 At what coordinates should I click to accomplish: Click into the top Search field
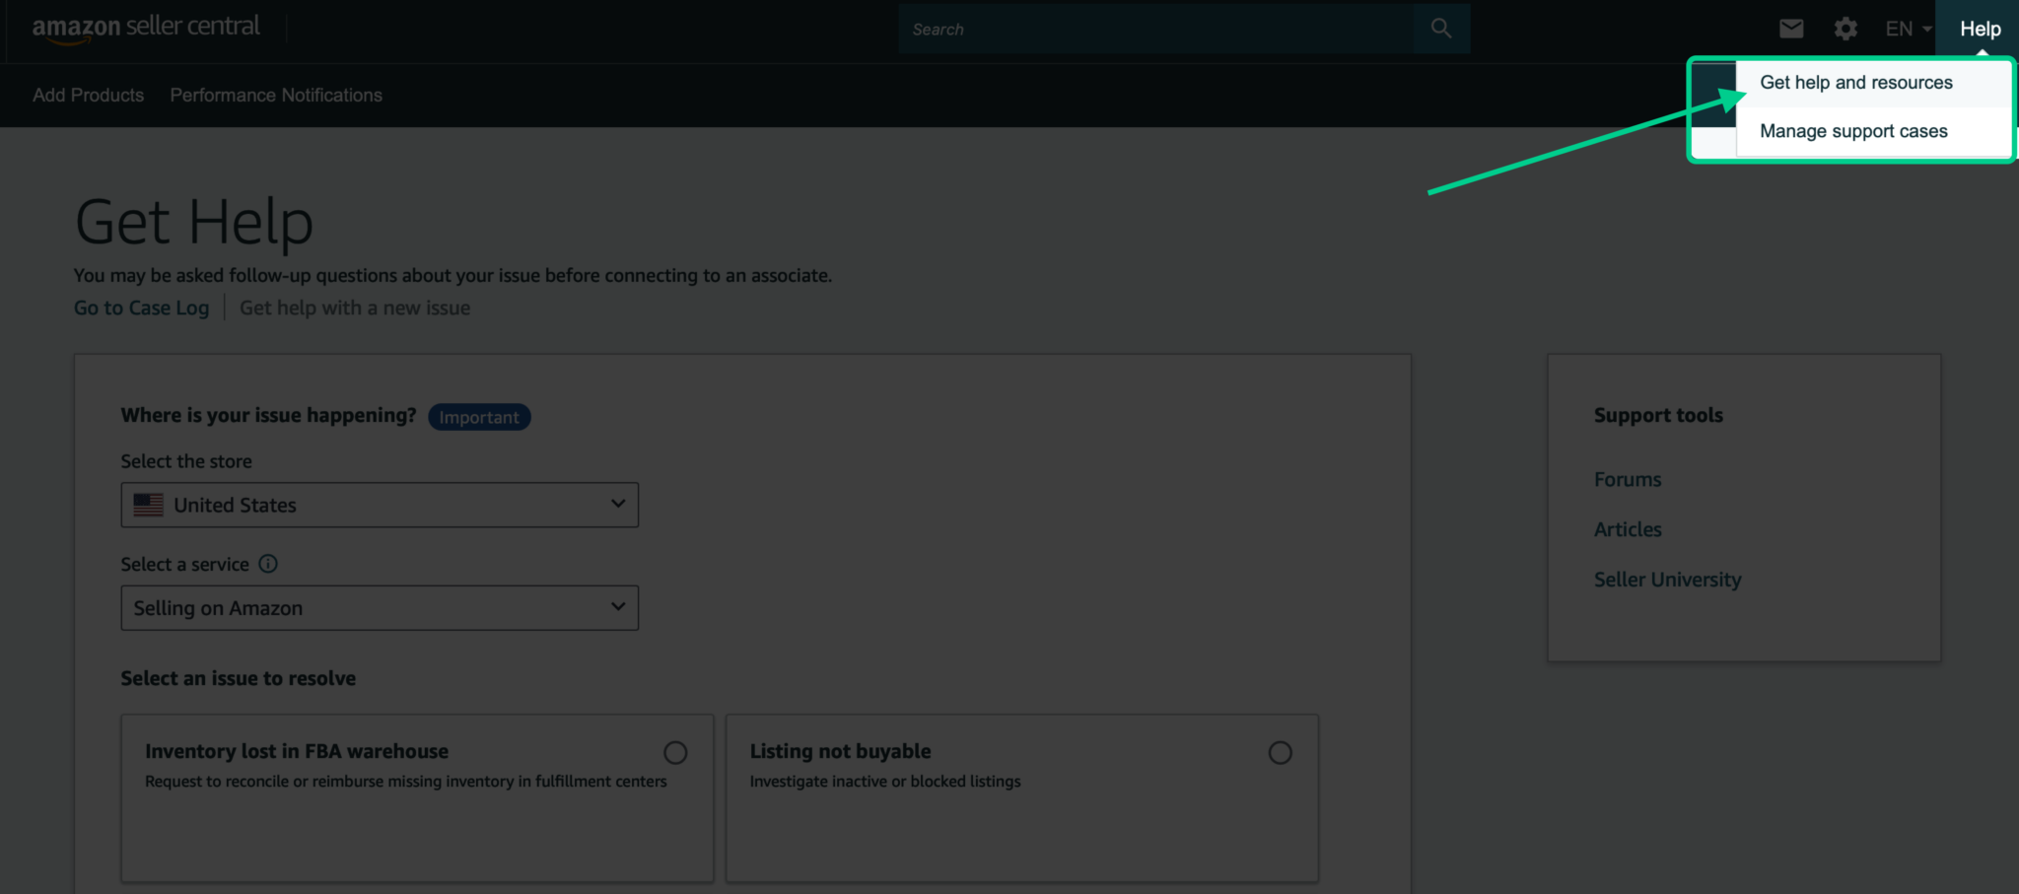[1155, 29]
